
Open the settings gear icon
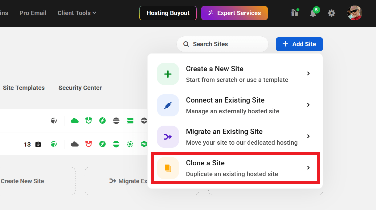pyautogui.click(x=331, y=13)
